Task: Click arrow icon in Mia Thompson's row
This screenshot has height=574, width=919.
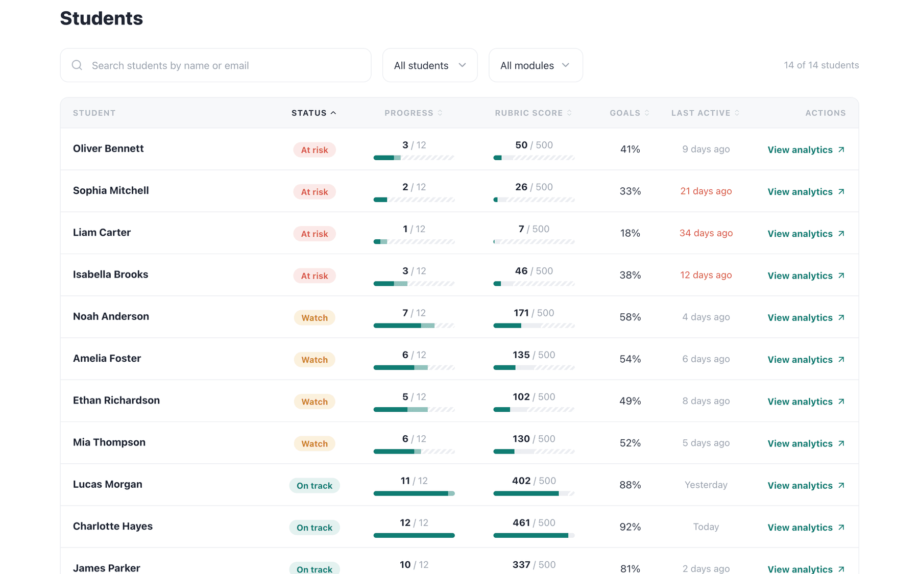Action: [841, 443]
